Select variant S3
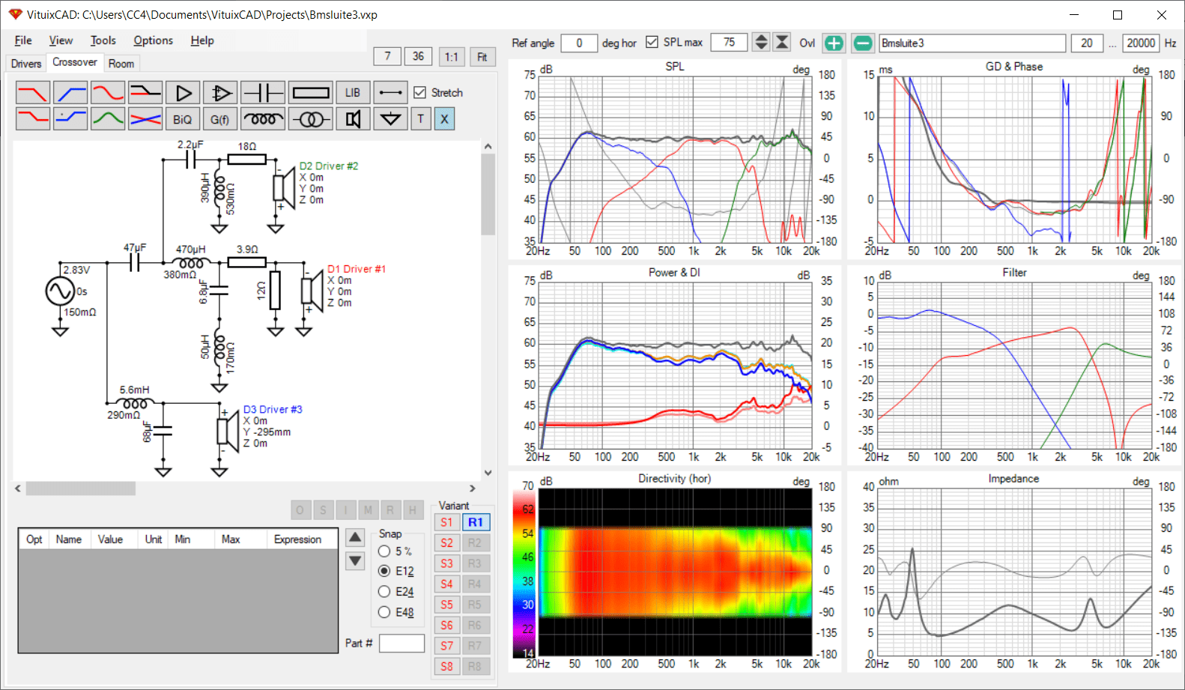Image resolution: width=1185 pixels, height=690 pixels. pos(447,563)
